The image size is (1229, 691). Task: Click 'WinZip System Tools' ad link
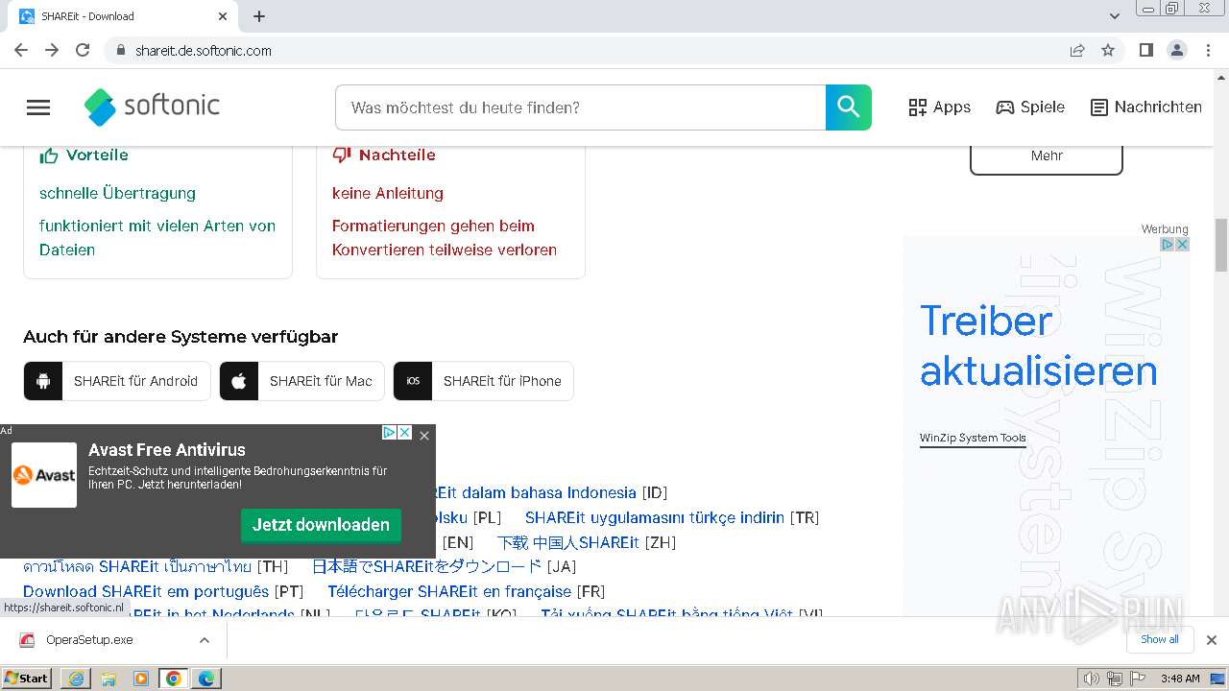[x=973, y=438]
